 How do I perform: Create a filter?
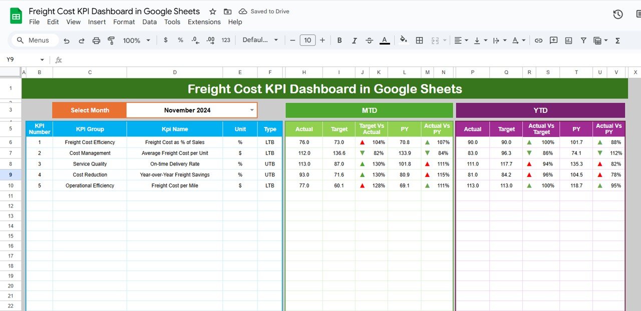coord(583,40)
